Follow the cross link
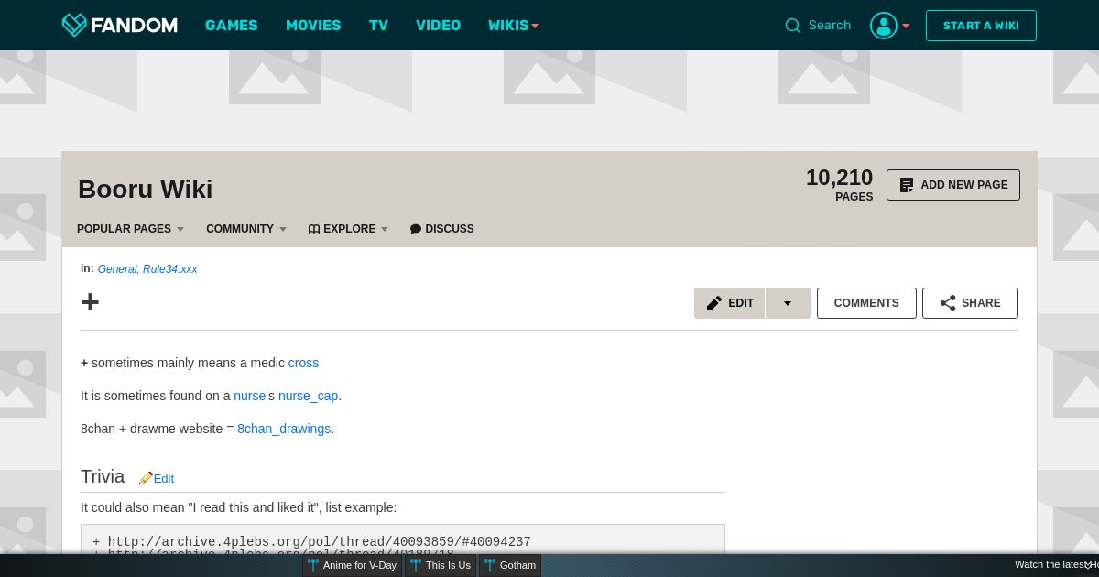This screenshot has height=577, width=1099. point(304,363)
